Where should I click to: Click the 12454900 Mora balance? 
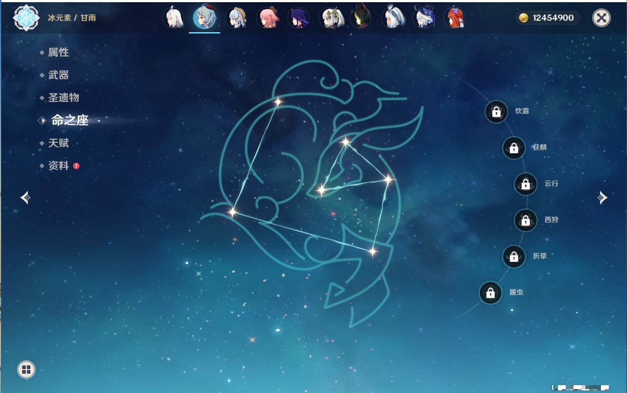tap(553, 18)
